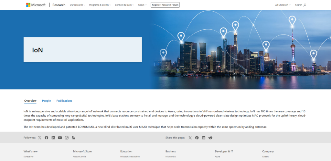This screenshot has height=161, width=331.
Task: Click the Company footer heading
Action: [268, 151]
